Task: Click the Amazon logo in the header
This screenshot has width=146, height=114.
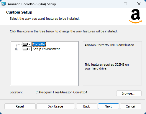Action: pos(136,16)
